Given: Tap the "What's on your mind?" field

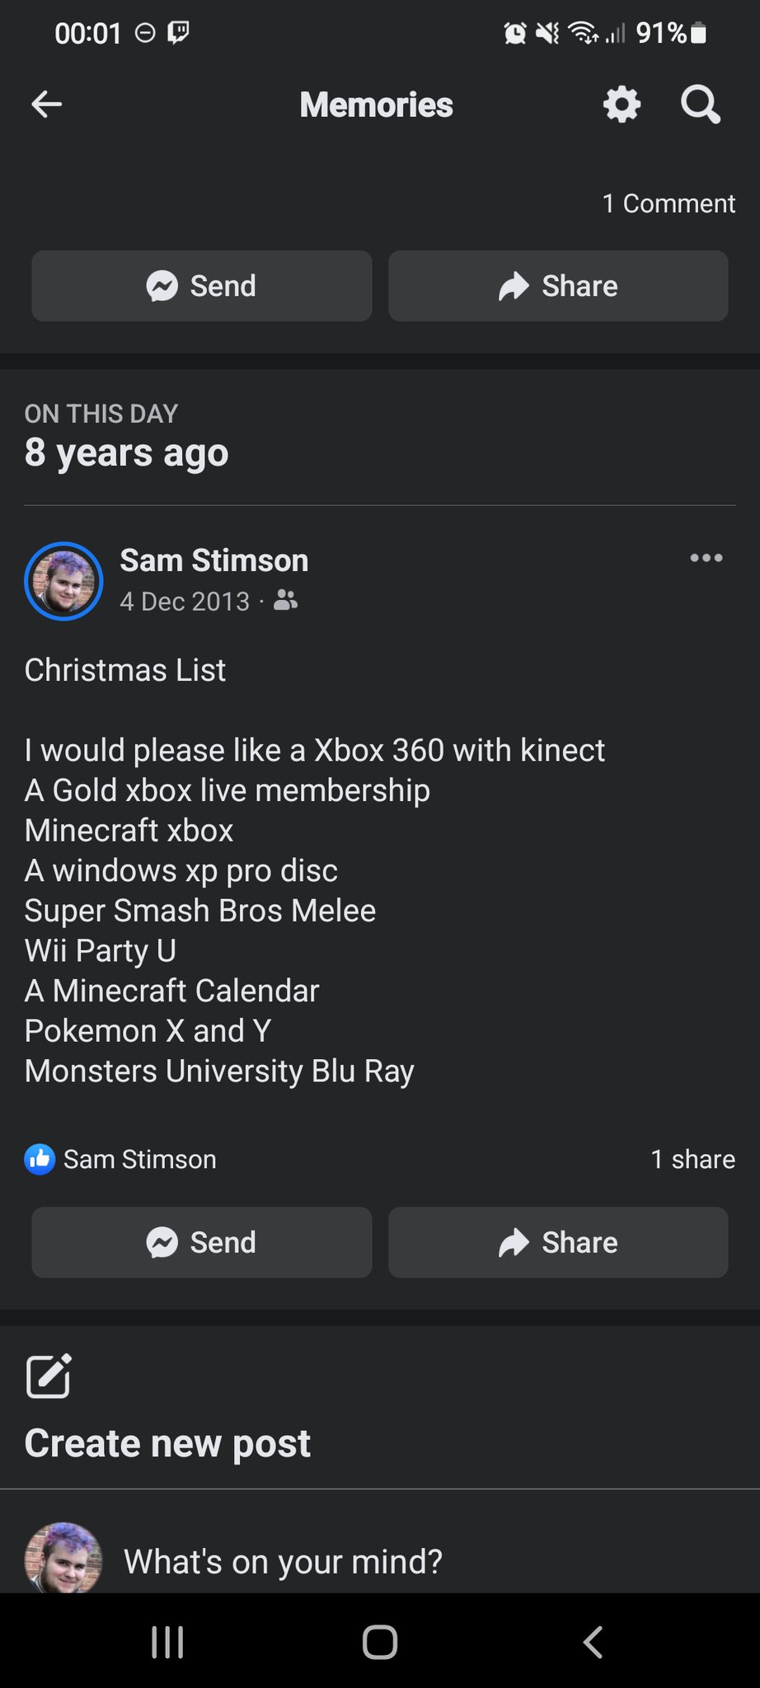Looking at the screenshot, I should pos(283,1561).
